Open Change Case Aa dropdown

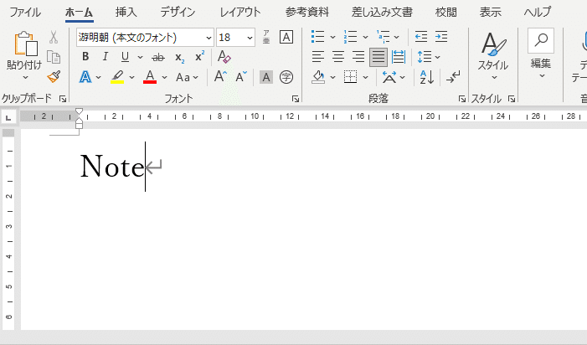point(187,77)
